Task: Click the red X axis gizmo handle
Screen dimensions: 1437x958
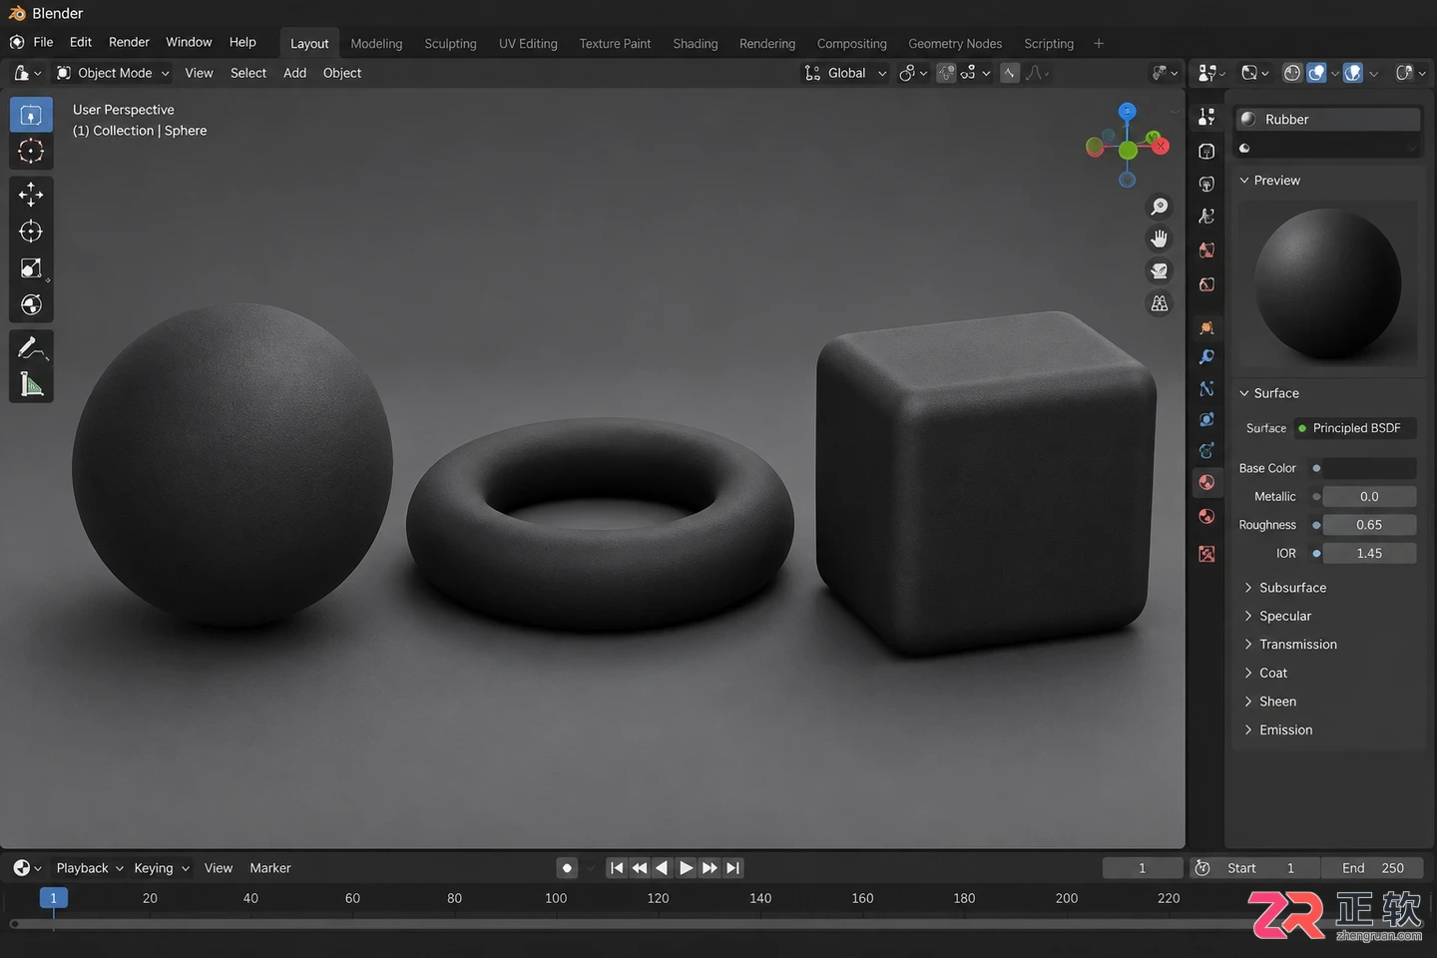Action: click(1161, 146)
